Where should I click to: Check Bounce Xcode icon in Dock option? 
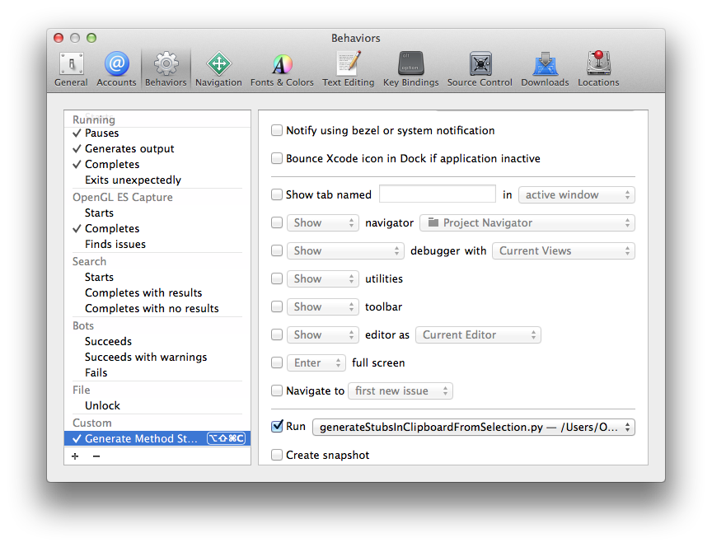coord(277,158)
